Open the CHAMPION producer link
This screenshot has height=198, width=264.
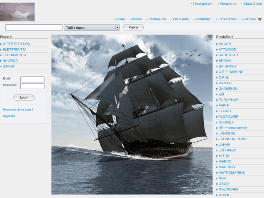[x=228, y=89]
